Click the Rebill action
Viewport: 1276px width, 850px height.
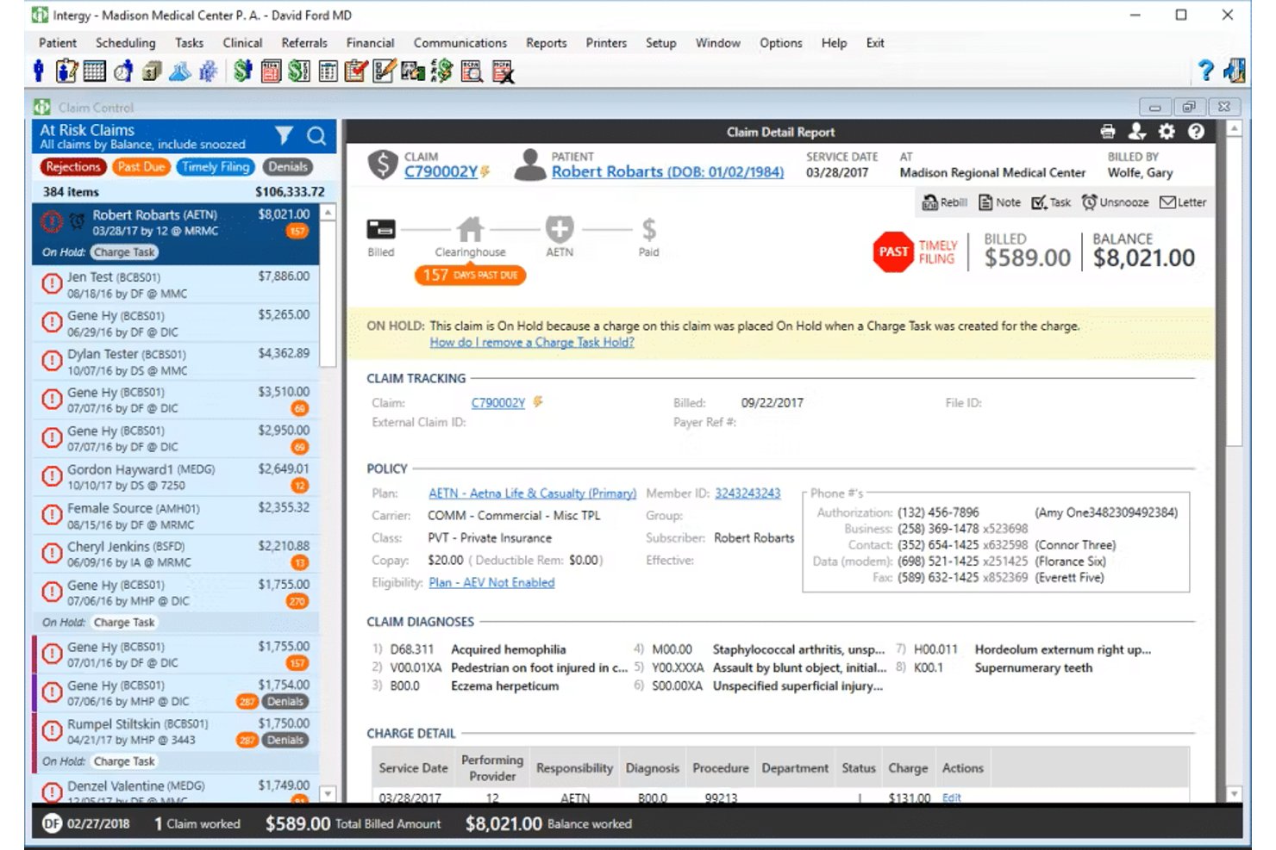[x=945, y=202]
